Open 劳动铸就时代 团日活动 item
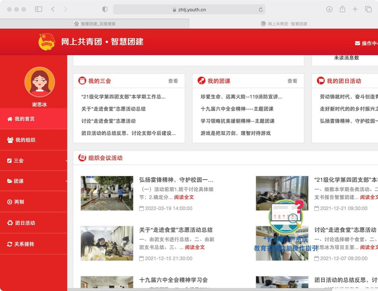The width and height of the screenshot is (378, 291). pyautogui.click(x=349, y=97)
